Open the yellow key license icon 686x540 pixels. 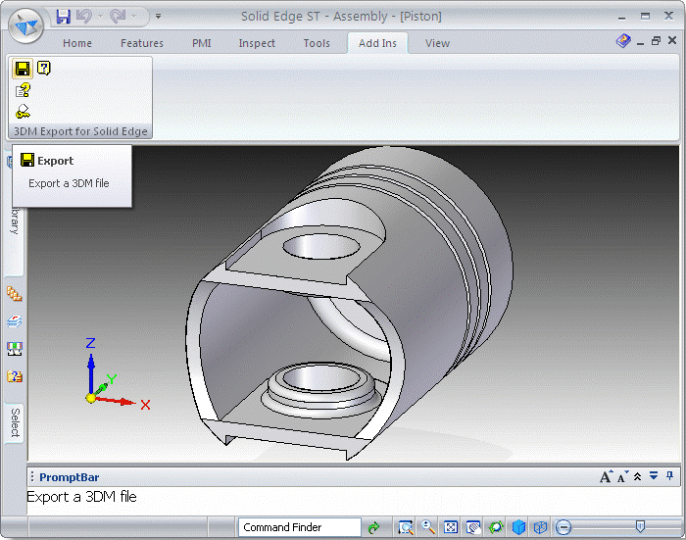[x=23, y=112]
